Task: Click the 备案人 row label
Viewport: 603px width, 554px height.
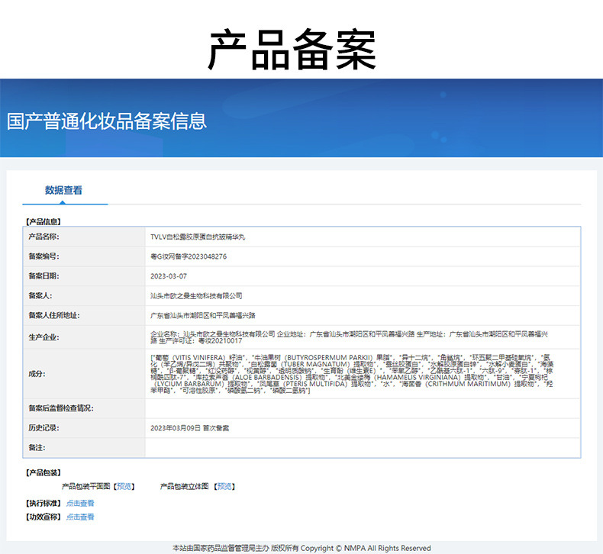Action: (x=40, y=295)
